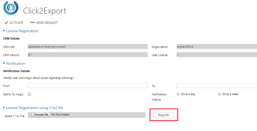Collapse License Registration using (*.lic) file section

pos(4,107)
